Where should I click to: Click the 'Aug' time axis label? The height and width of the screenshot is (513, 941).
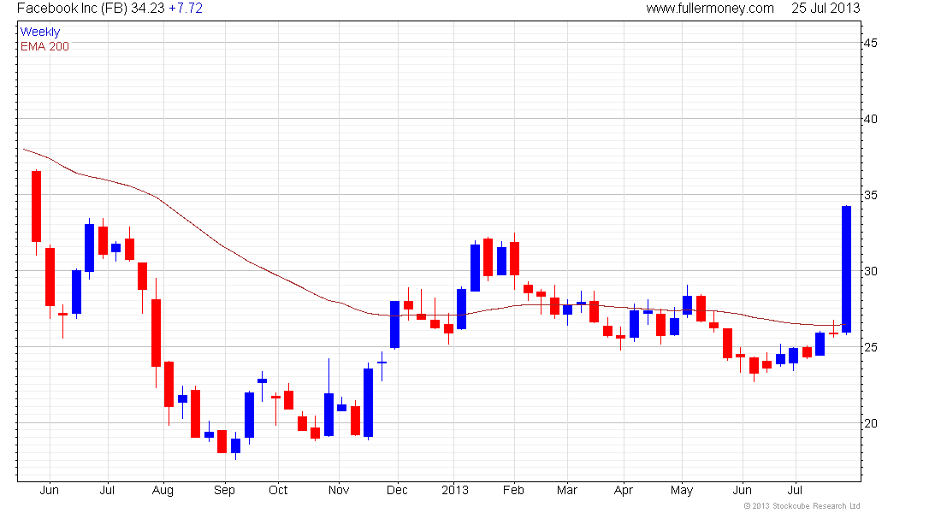(x=163, y=490)
